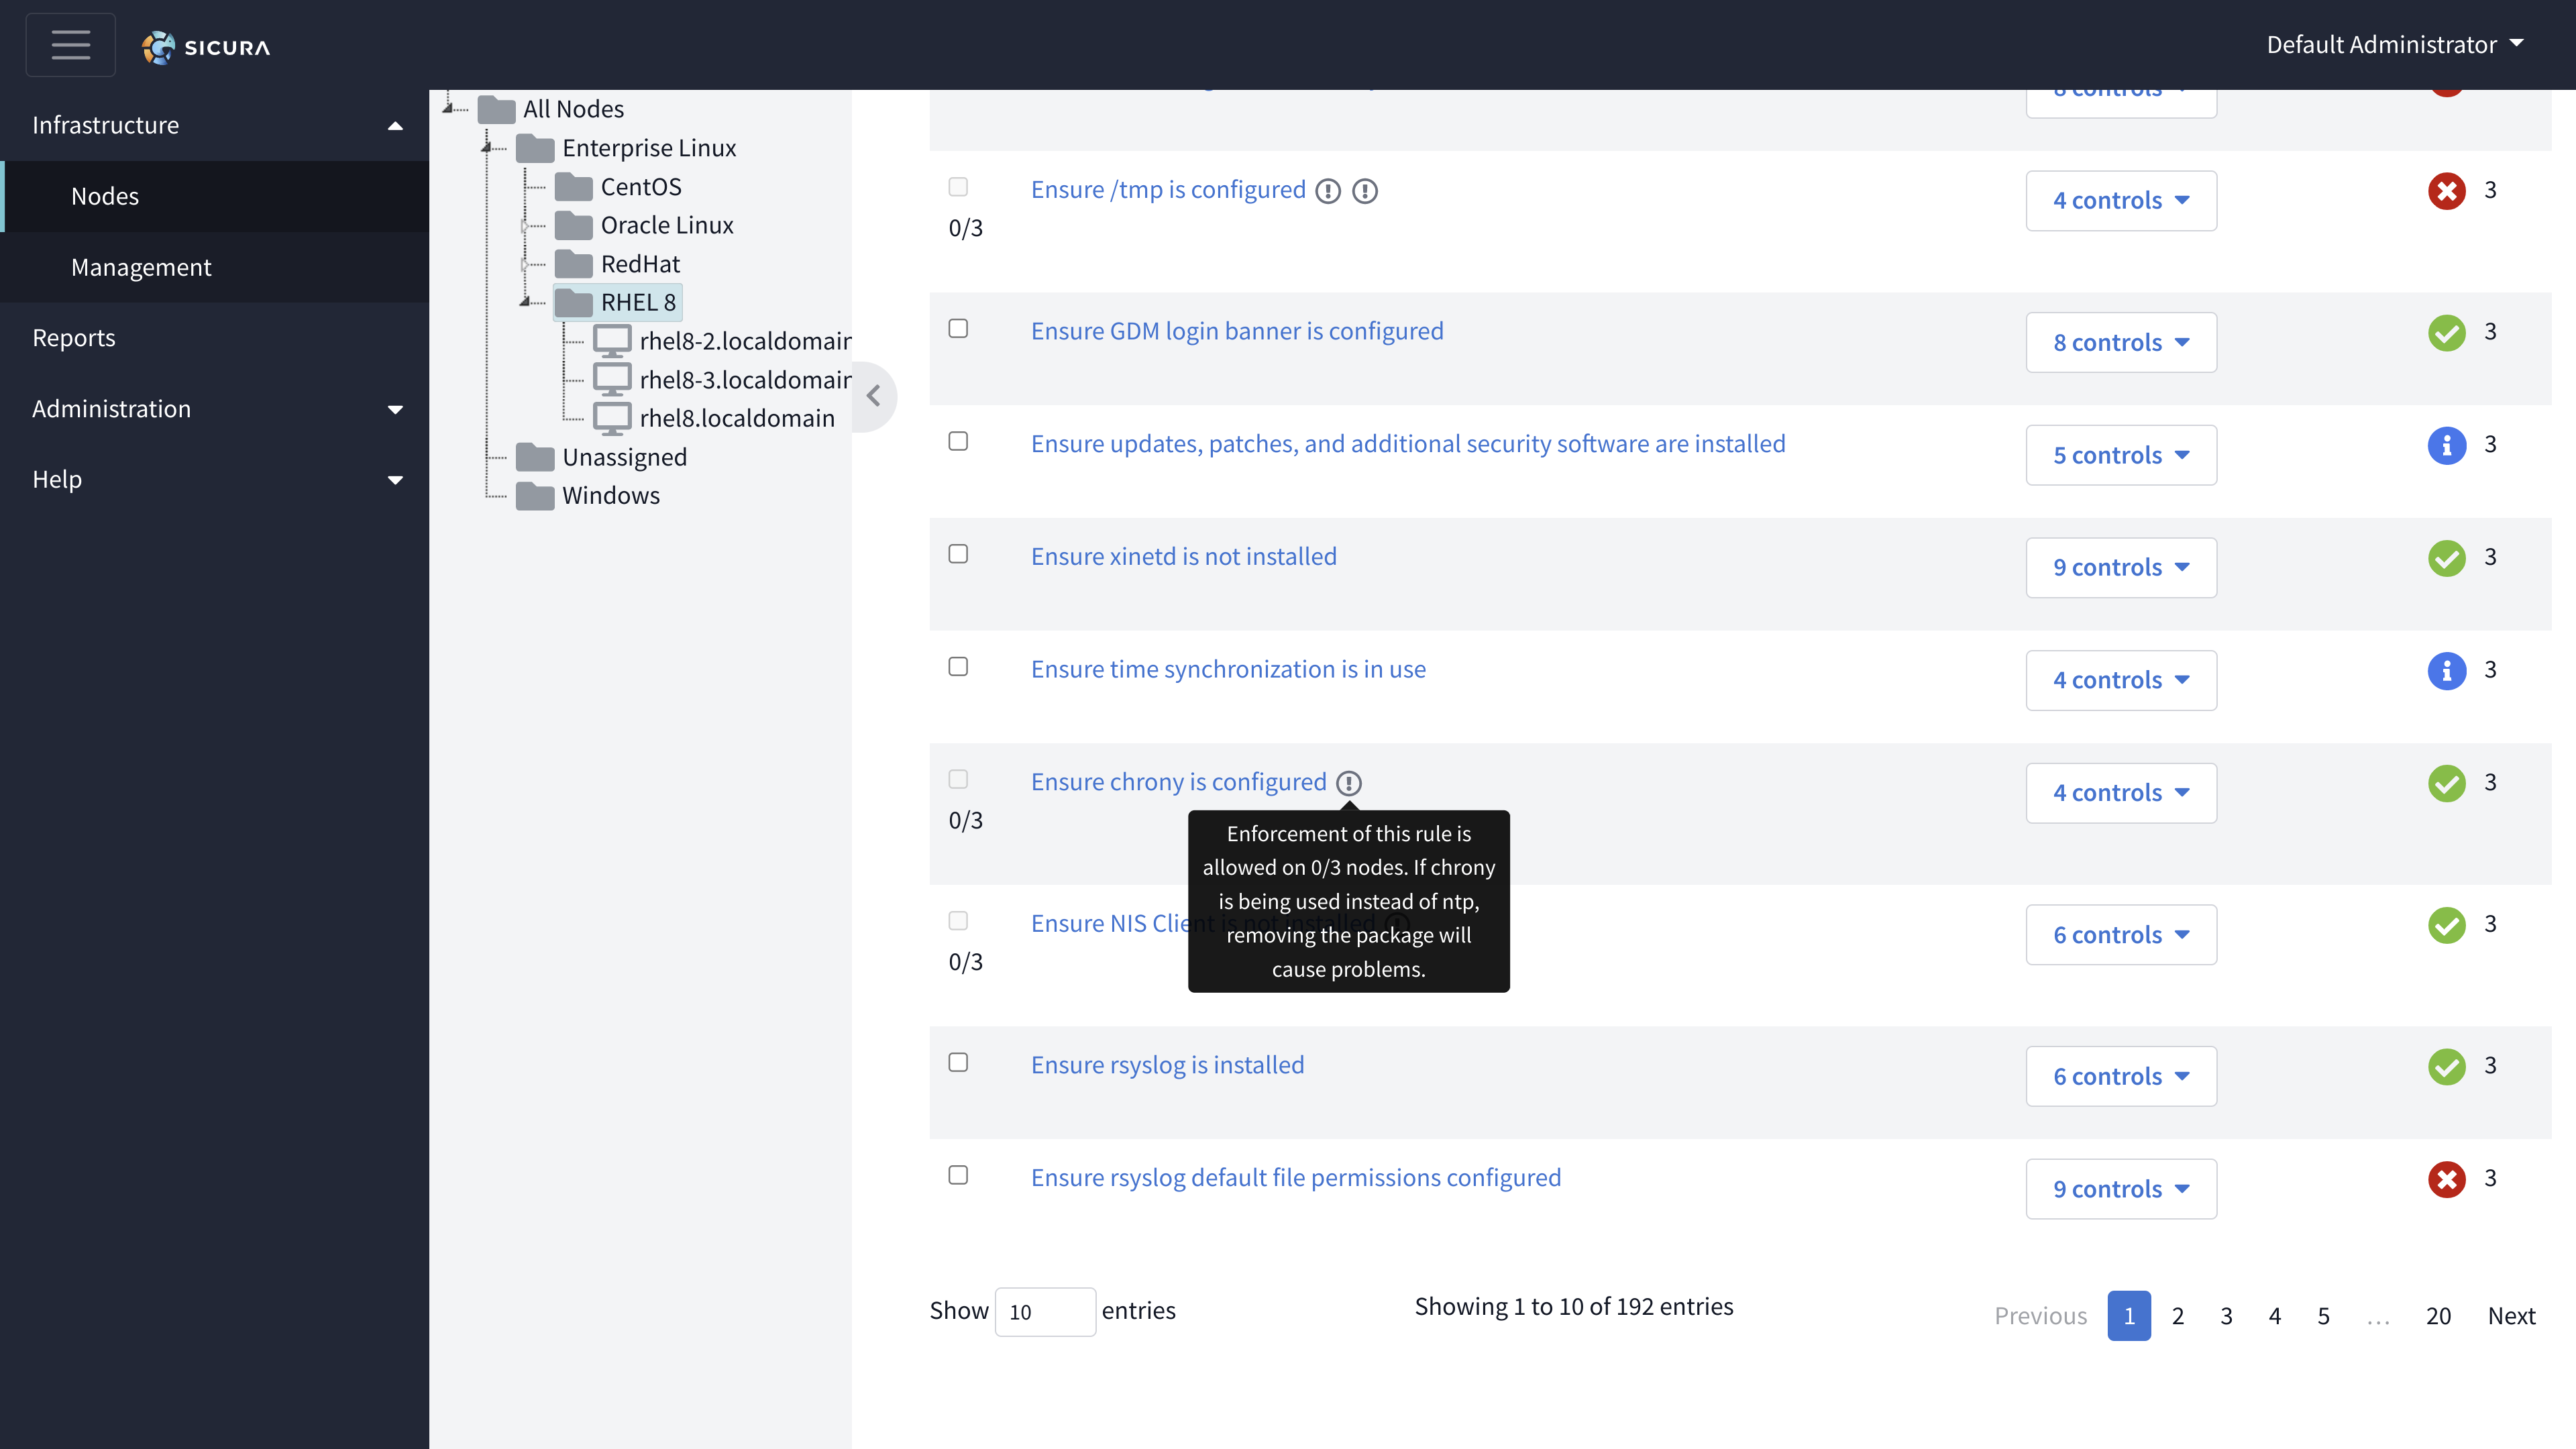Click green check icon for xinetd rule
2576x1449 pixels.
[x=2446, y=558]
